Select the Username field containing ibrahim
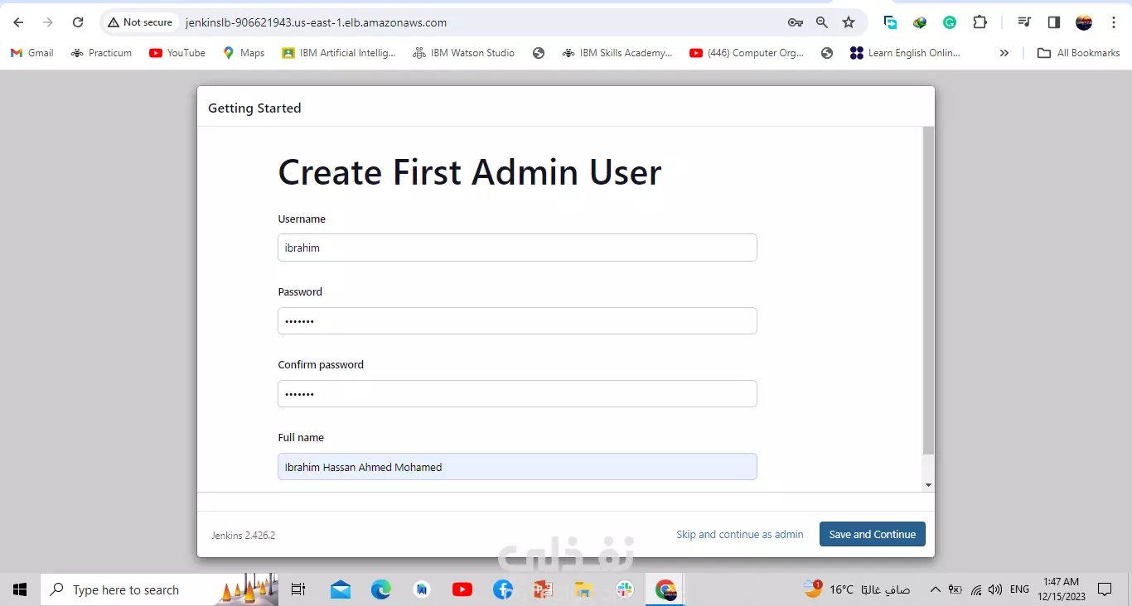The image size is (1132, 606). click(x=517, y=248)
